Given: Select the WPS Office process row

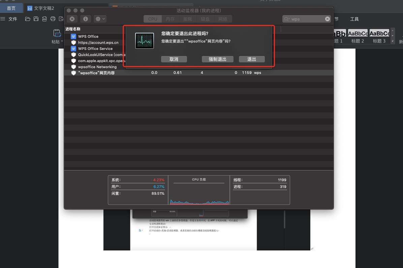Looking at the screenshot, I should [x=199, y=36].
